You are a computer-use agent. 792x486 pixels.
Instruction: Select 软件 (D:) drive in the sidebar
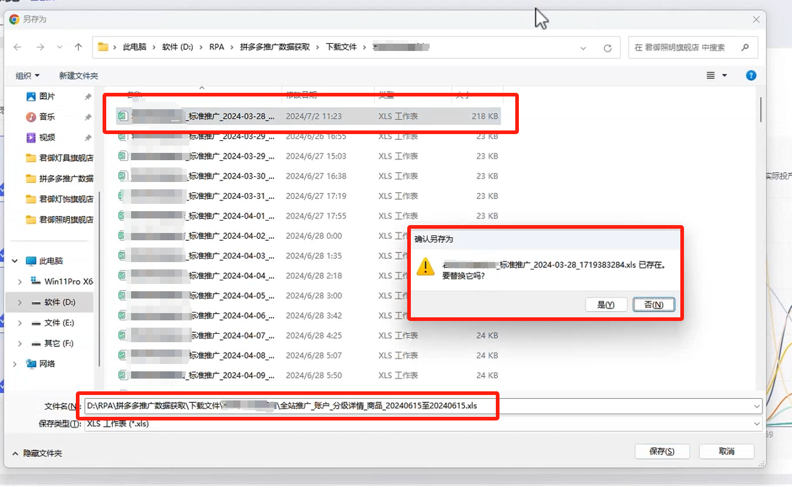click(x=59, y=302)
